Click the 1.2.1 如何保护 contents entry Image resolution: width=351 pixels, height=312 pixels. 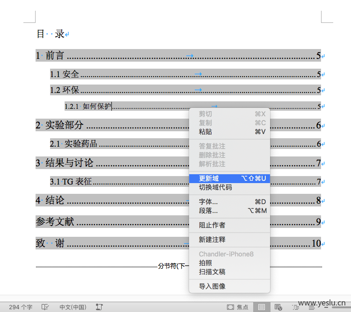pyautogui.click(x=193, y=106)
